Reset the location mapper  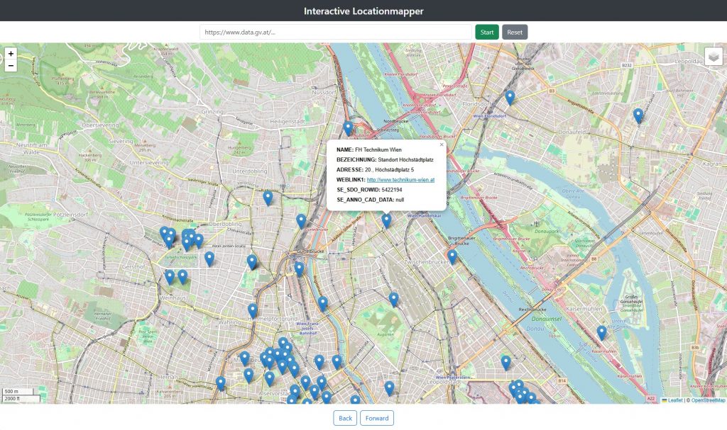click(514, 31)
